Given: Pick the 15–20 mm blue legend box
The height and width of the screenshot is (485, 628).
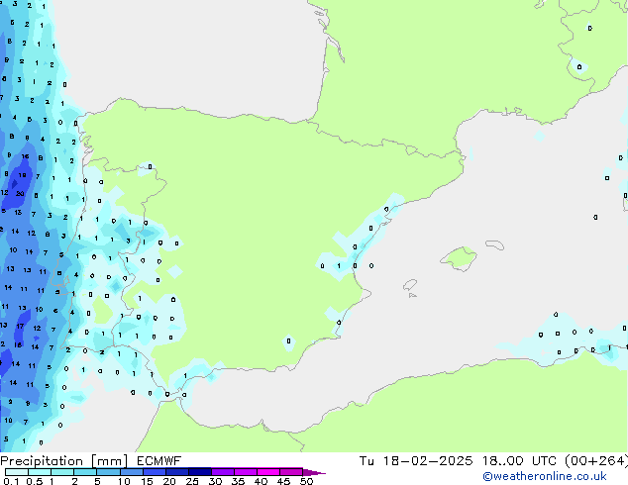Looking at the screenshot, I should pyautogui.click(x=154, y=472).
